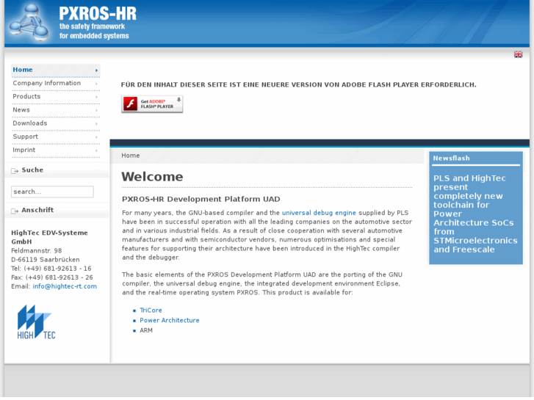Click the Tel: (+49) 681-92613 - 16 line
Viewport: 534px width, 400px height.
pos(51,269)
